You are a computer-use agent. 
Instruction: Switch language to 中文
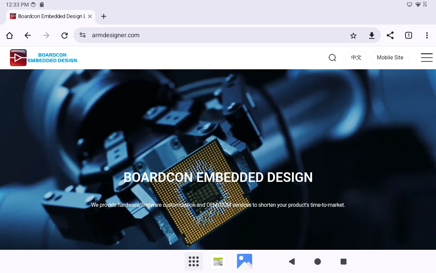(356, 58)
